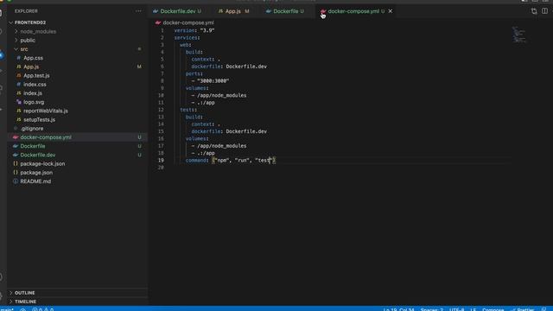The image size is (553, 311).
Task: Change indentation via Spaces status item
Action: click(432, 309)
